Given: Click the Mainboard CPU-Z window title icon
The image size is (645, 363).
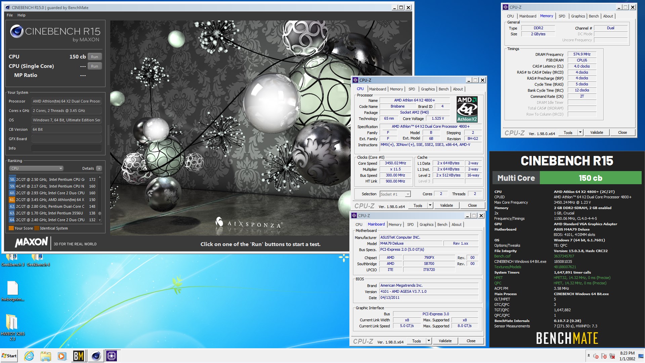Looking at the screenshot, I should click(x=354, y=215).
